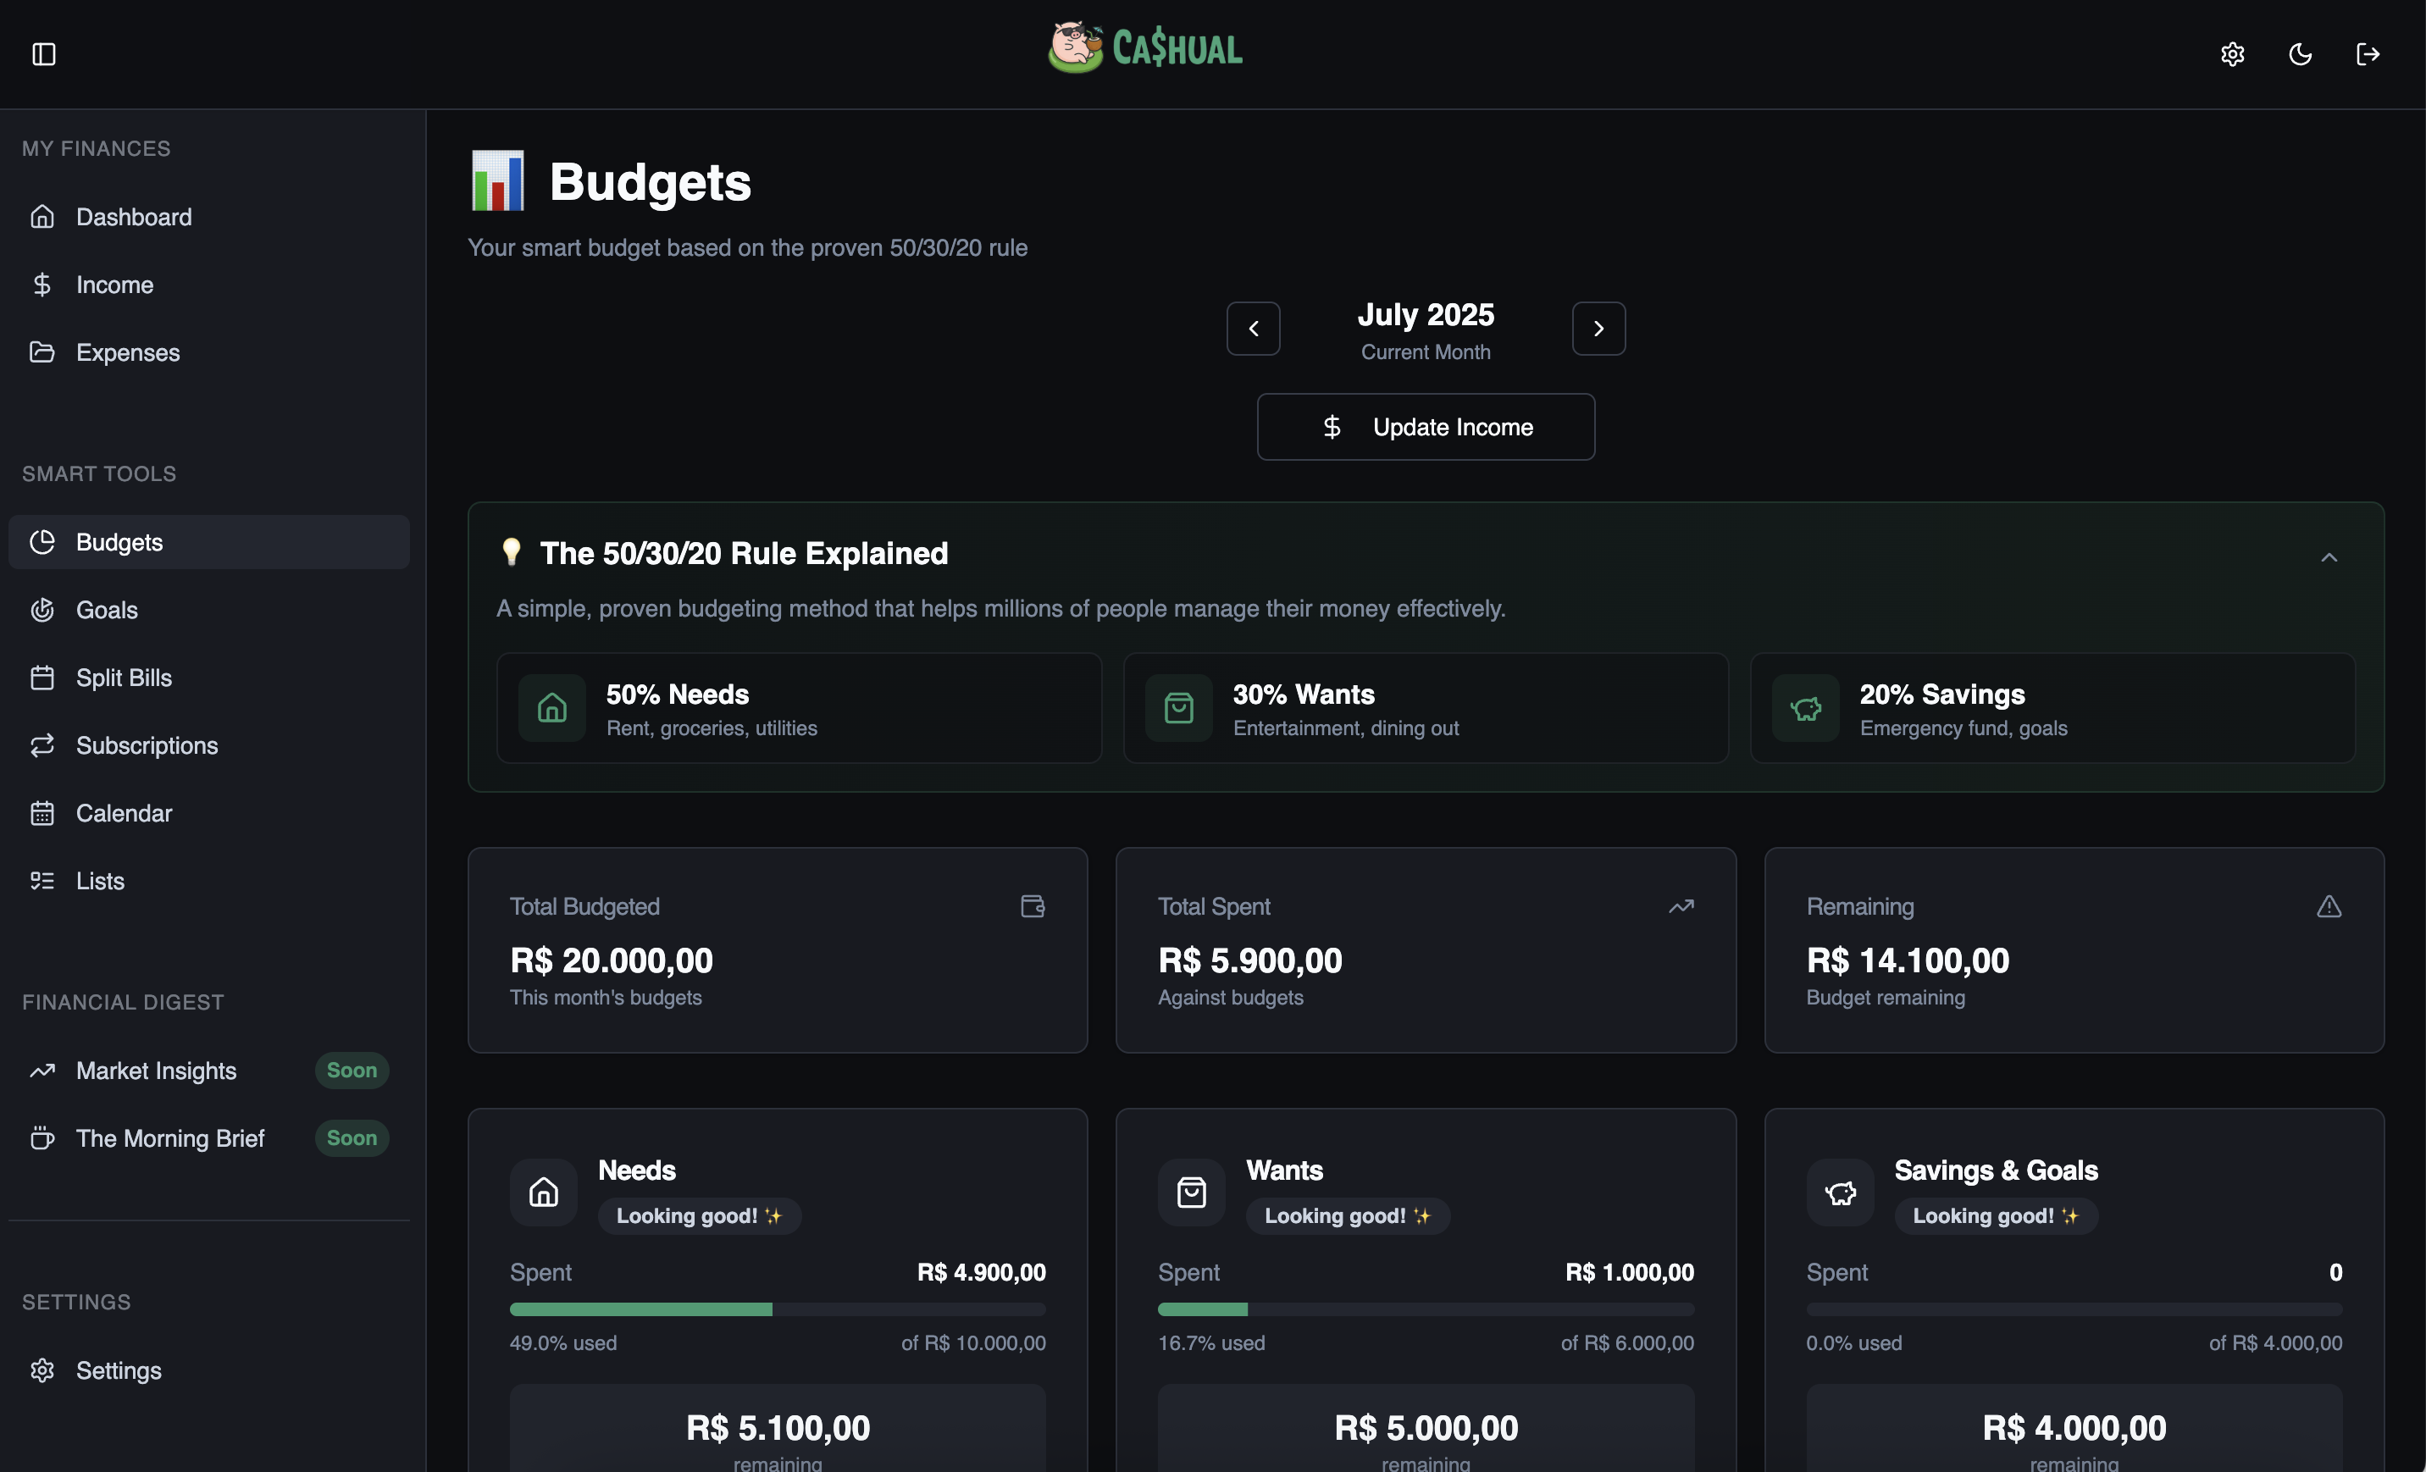The height and width of the screenshot is (1472, 2426).
Task: Click the wallet icon on Total Budgeted
Action: click(1032, 906)
